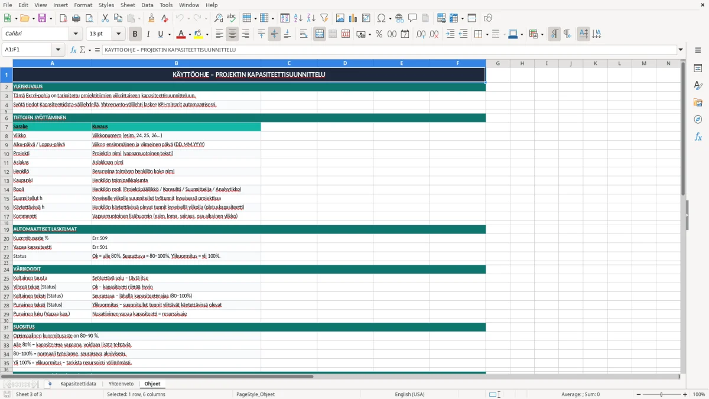The height and width of the screenshot is (399, 709).
Task: Toggle Align Right
Action: tap(246, 34)
